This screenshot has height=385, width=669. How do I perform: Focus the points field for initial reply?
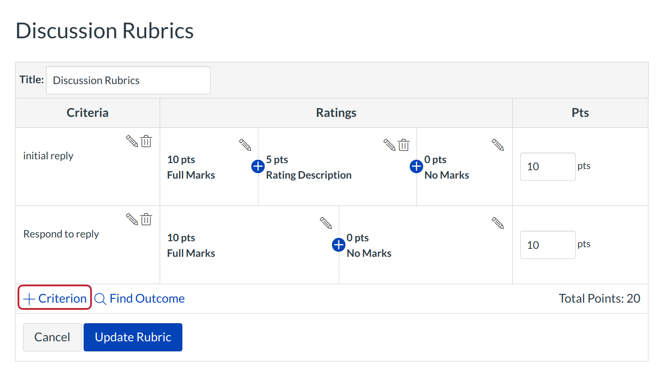tap(548, 167)
